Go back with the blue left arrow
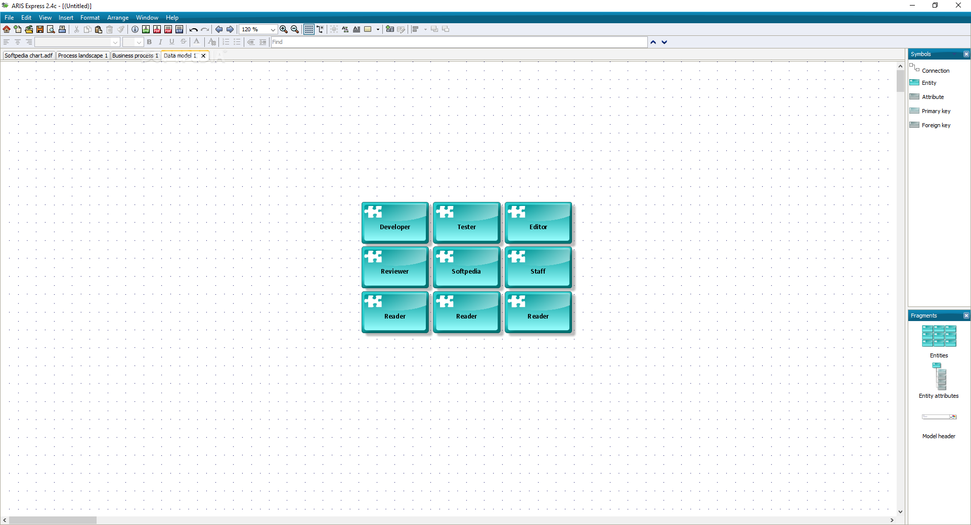 click(219, 29)
